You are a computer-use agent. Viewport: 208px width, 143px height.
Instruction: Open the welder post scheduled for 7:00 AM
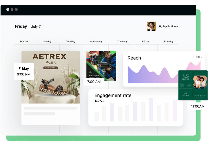pyautogui.click(x=101, y=66)
